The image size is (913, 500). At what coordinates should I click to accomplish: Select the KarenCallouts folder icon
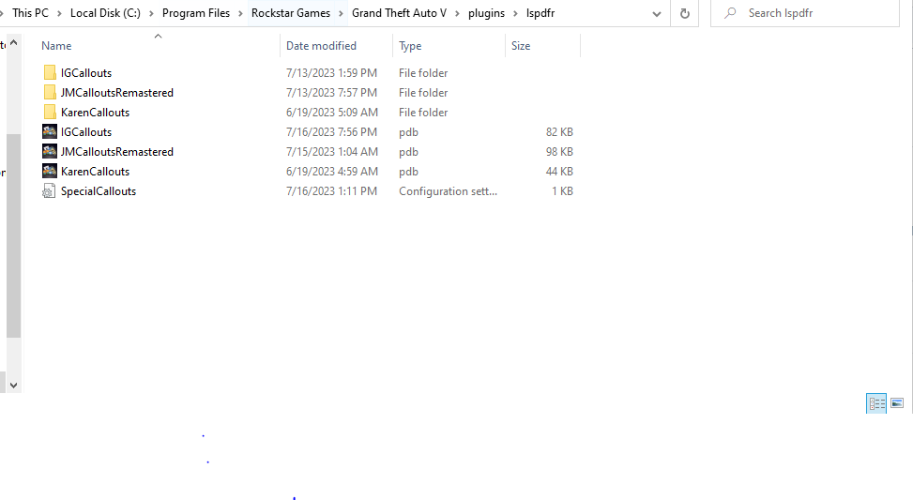point(50,113)
